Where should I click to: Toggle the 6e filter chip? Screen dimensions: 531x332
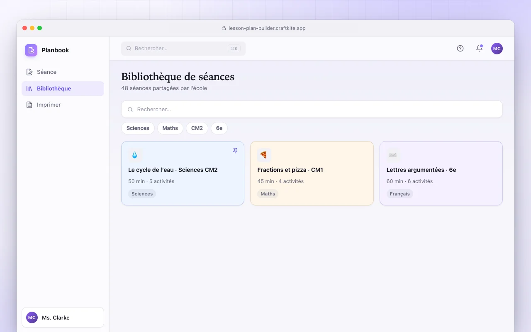[x=219, y=128]
